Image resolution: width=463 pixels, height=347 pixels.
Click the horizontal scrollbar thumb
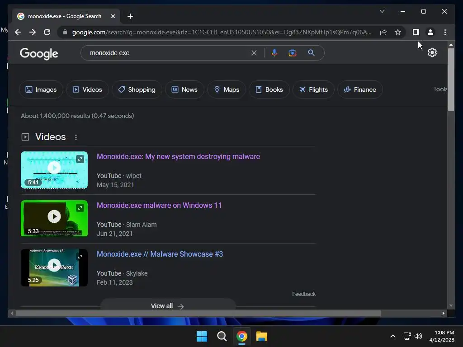(x=198, y=314)
